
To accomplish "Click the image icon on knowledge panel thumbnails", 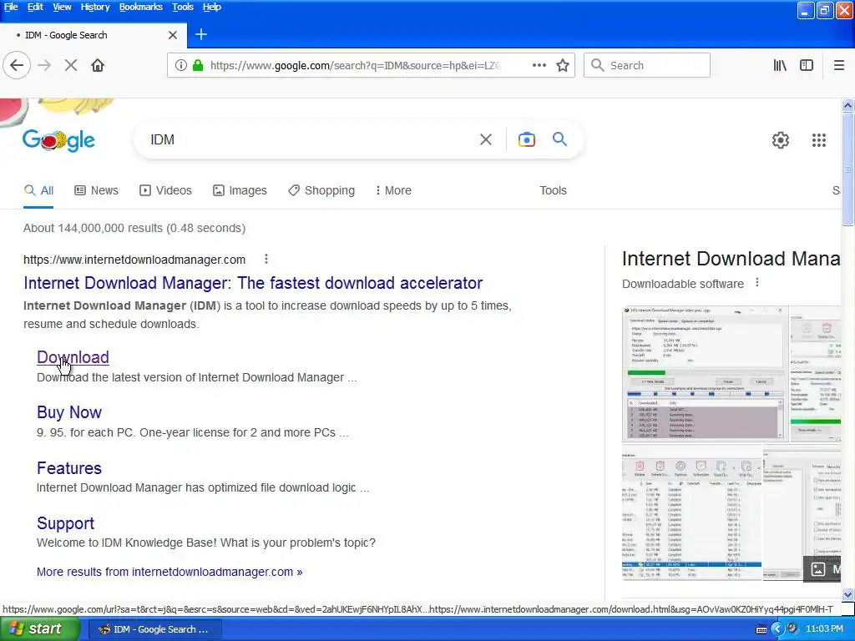I will click(818, 569).
